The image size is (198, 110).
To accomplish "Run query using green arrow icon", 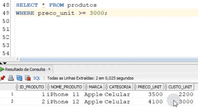I will click(x=2, y=69).
